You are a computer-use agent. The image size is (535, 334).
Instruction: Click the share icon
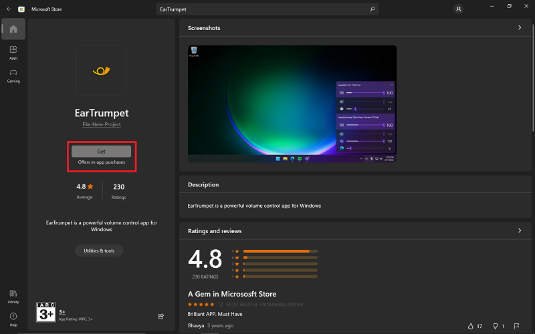tap(160, 316)
